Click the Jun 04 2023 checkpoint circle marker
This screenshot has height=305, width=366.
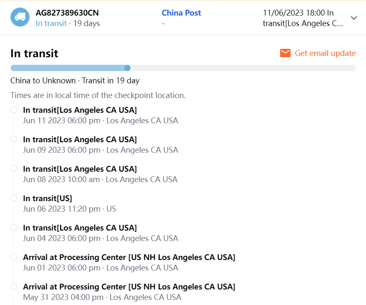(14, 228)
